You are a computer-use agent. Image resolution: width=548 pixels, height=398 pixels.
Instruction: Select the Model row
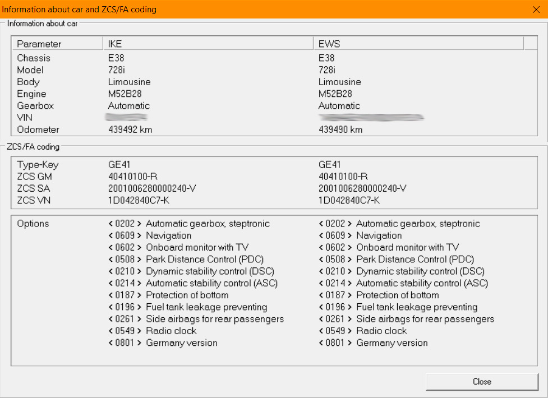[30, 70]
